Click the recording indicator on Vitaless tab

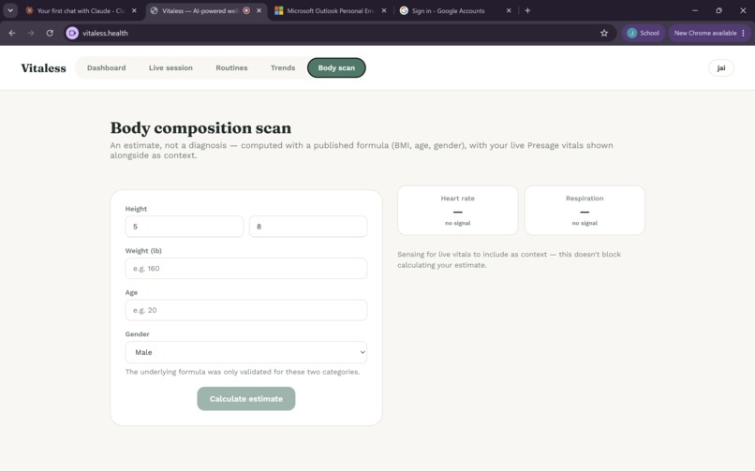(x=246, y=10)
